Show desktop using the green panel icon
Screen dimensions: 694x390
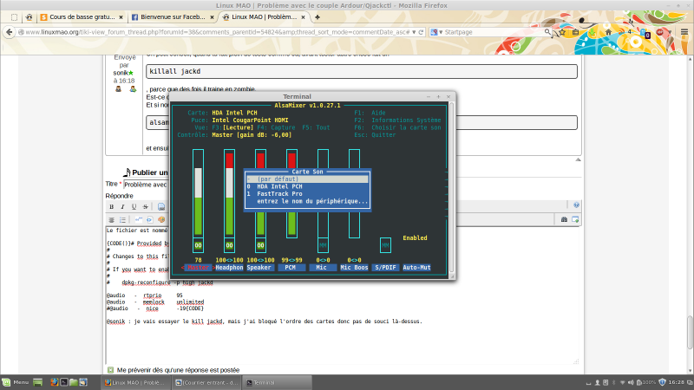(37, 382)
